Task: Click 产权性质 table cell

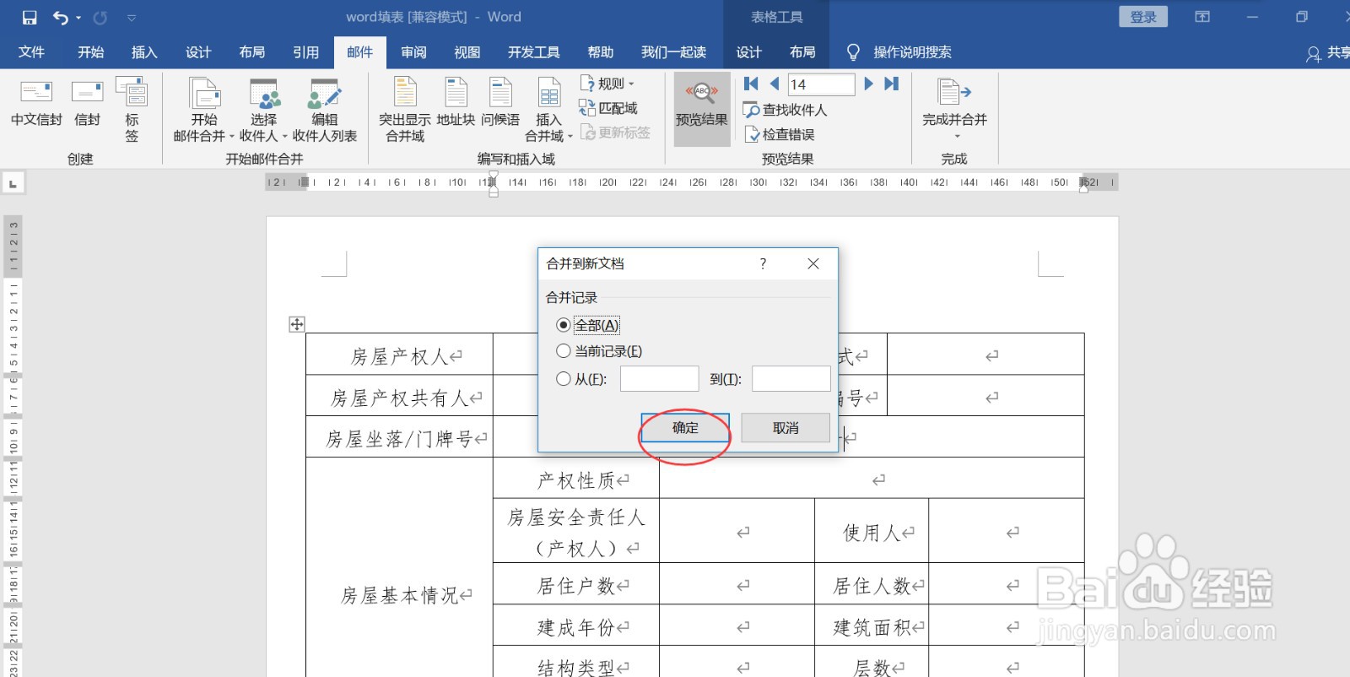Action: coord(576,479)
